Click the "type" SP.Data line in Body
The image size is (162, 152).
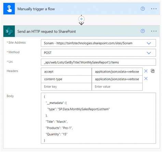[x=79, y=109]
